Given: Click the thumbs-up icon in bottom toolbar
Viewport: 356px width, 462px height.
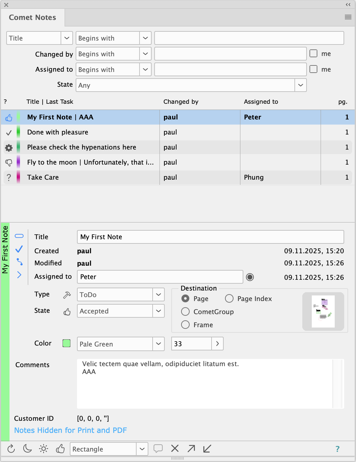Looking at the screenshot, I should 60,449.
